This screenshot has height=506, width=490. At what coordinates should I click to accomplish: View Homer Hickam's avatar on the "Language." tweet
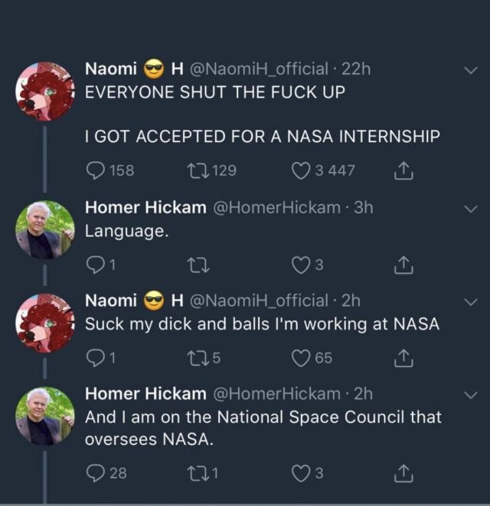pos(44,229)
